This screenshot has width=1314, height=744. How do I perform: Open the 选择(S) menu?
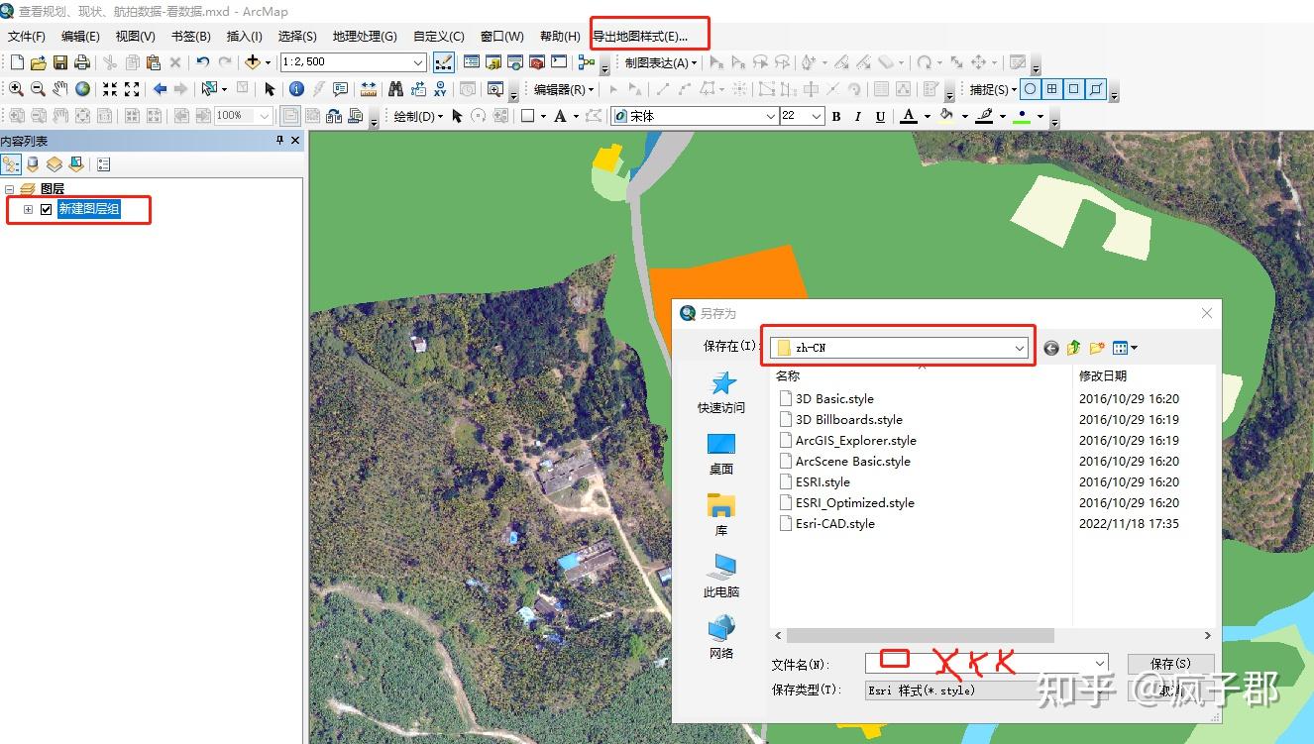click(x=296, y=36)
